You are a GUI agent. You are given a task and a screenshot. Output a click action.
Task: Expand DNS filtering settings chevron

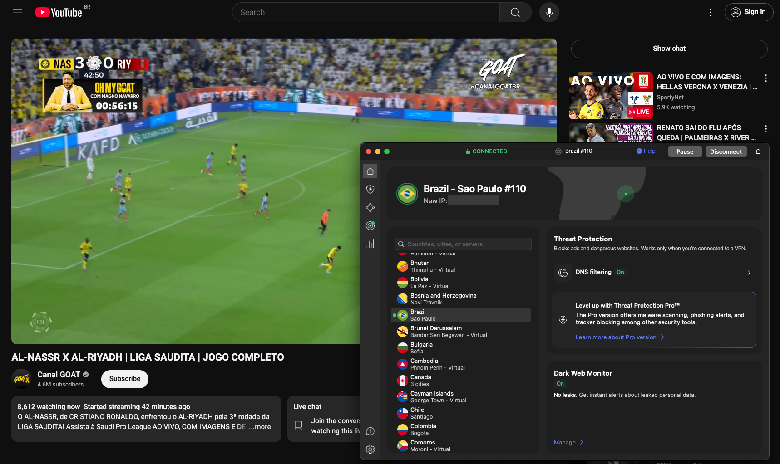(x=749, y=273)
